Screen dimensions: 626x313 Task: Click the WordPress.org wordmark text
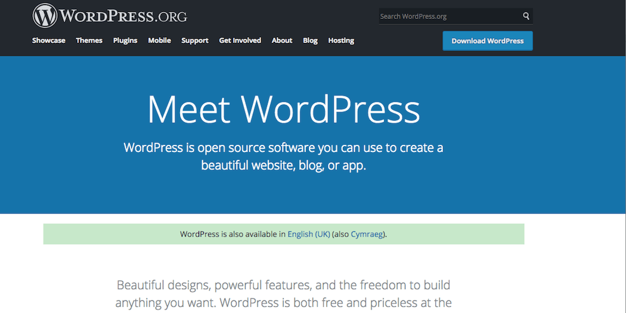[123, 16]
